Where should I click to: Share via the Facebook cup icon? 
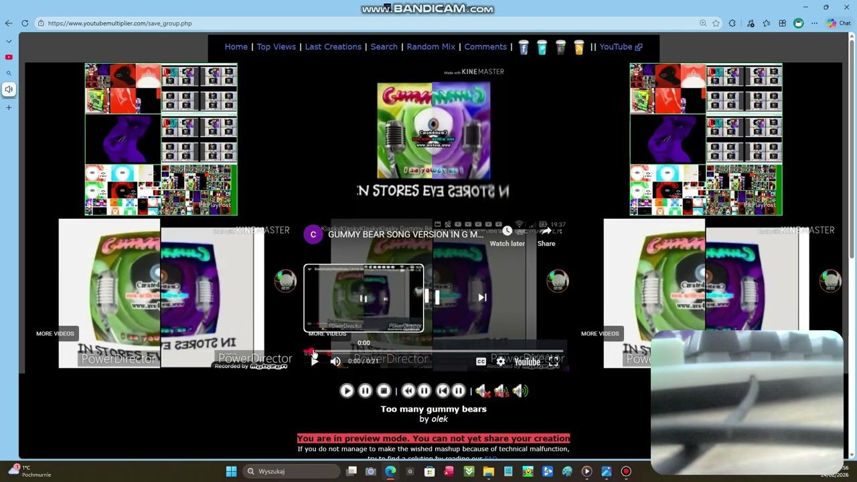coord(524,48)
